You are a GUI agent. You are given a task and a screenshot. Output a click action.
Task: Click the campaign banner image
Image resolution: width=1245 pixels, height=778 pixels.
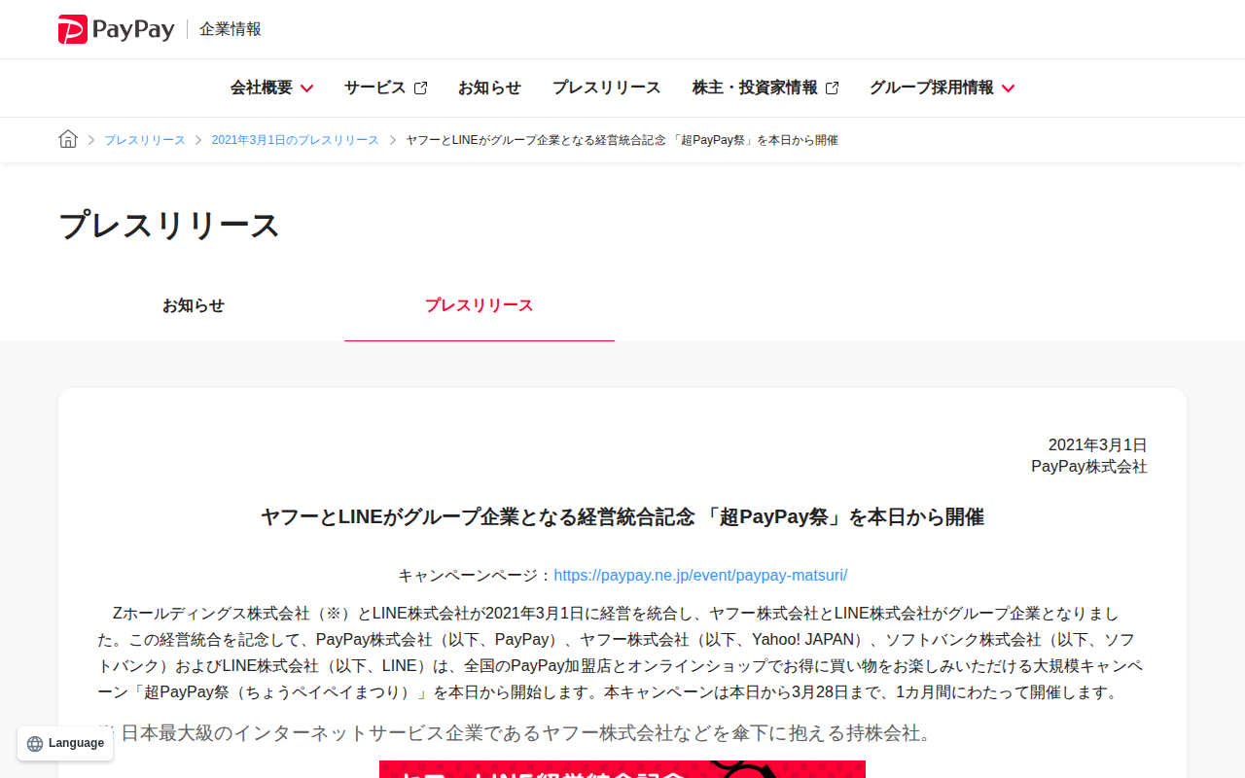coord(622,769)
